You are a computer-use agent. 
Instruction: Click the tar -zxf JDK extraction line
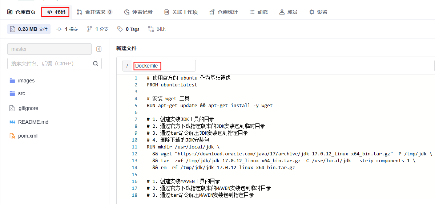(284, 161)
